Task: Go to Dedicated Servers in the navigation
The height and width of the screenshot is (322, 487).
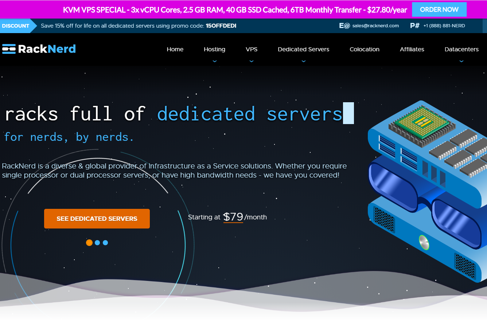Action: (304, 49)
